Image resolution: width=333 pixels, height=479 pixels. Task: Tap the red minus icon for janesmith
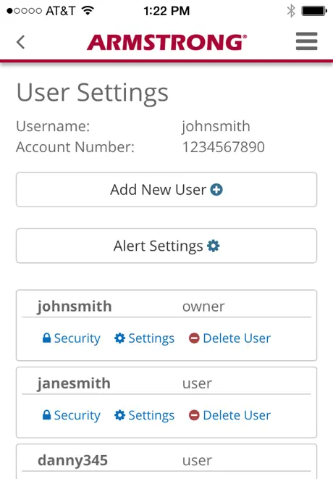point(194,415)
